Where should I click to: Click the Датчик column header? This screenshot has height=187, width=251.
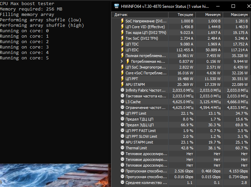click(x=121, y=15)
